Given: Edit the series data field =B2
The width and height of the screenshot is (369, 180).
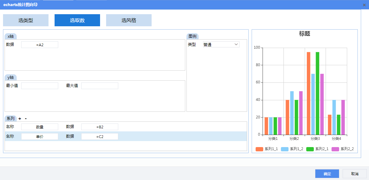Looking at the screenshot, I should [100, 127].
